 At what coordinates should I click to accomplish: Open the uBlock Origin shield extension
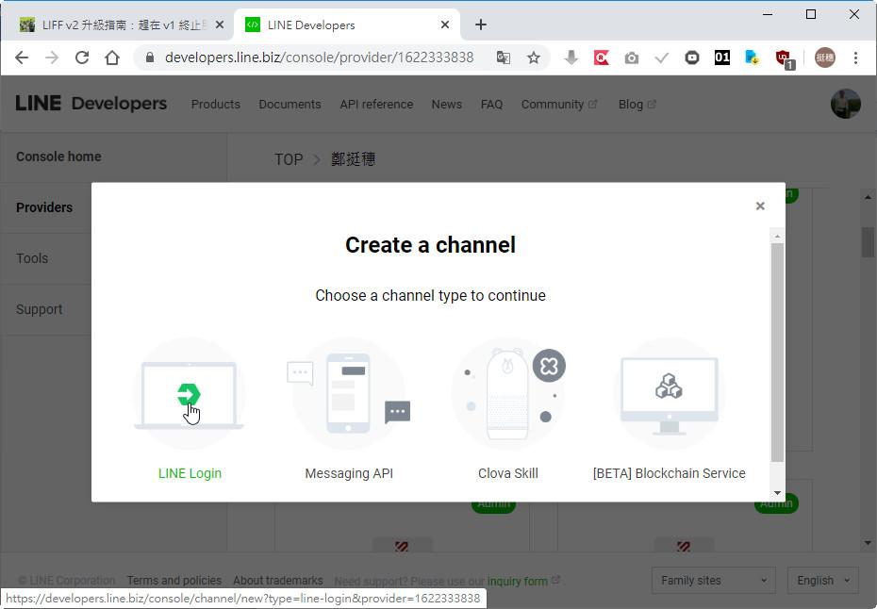[x=784, y=58]
